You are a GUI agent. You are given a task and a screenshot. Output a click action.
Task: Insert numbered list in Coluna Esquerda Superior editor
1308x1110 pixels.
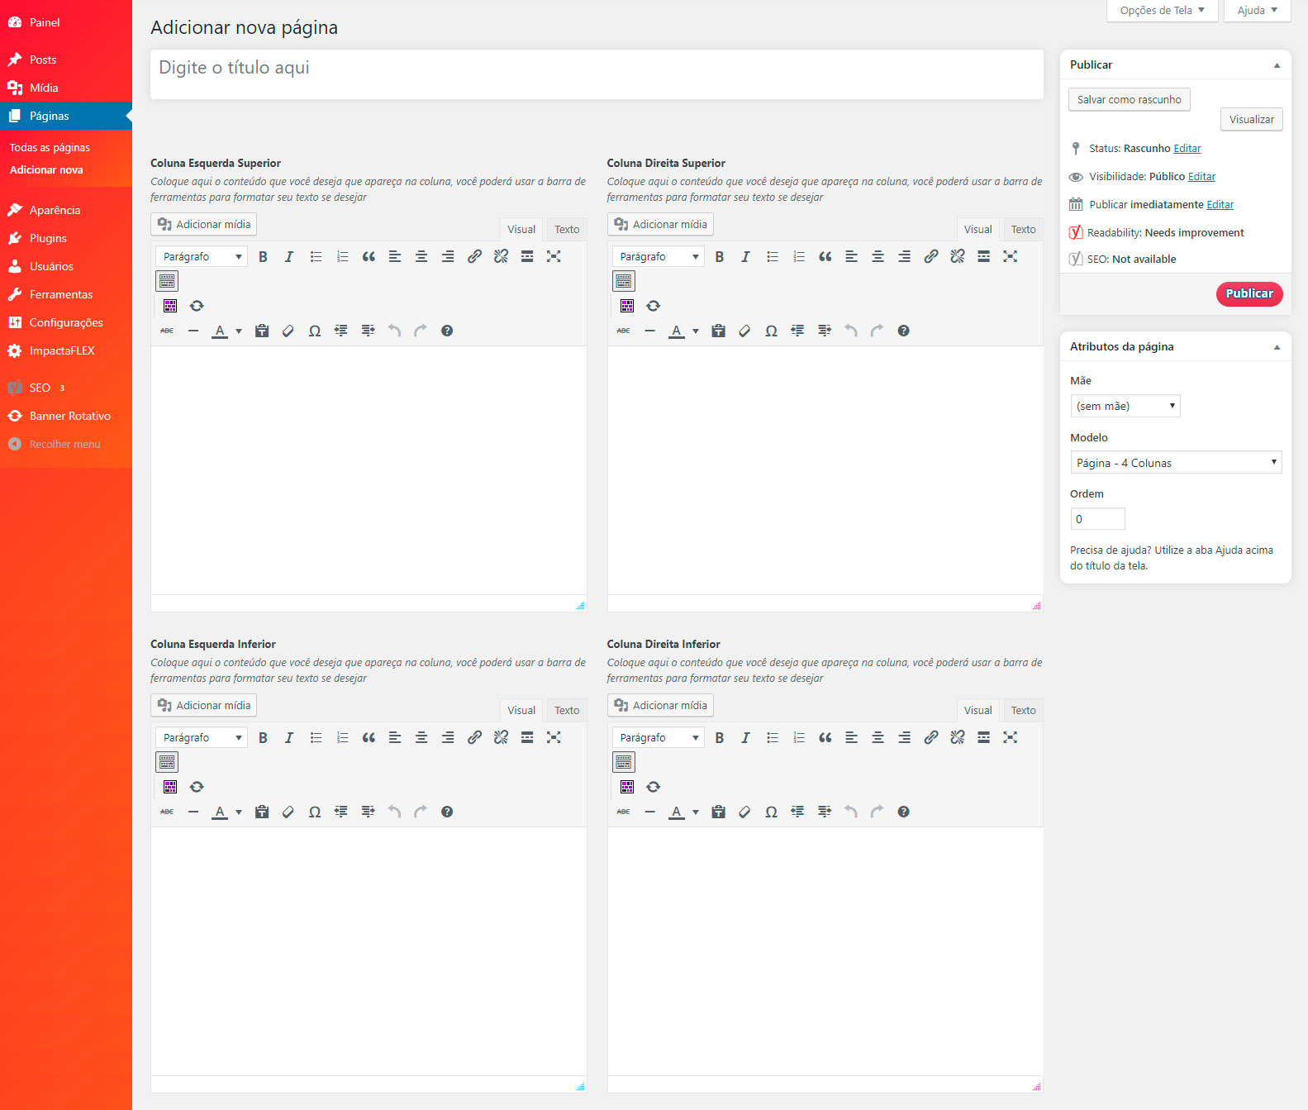(x=342, y=257)
